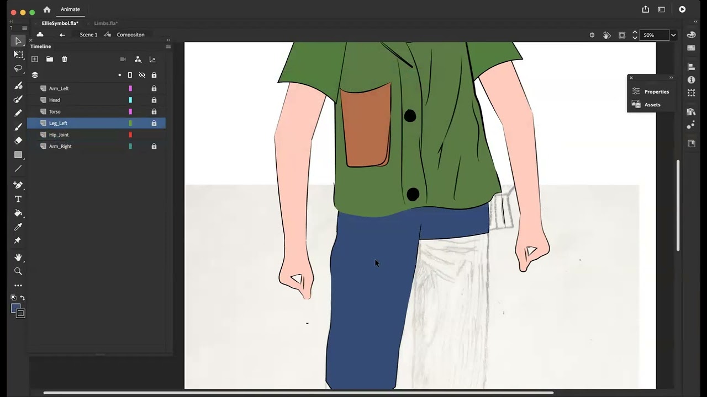Toggle lock on Torso layer
707x397 pixels.
point(154,111)
